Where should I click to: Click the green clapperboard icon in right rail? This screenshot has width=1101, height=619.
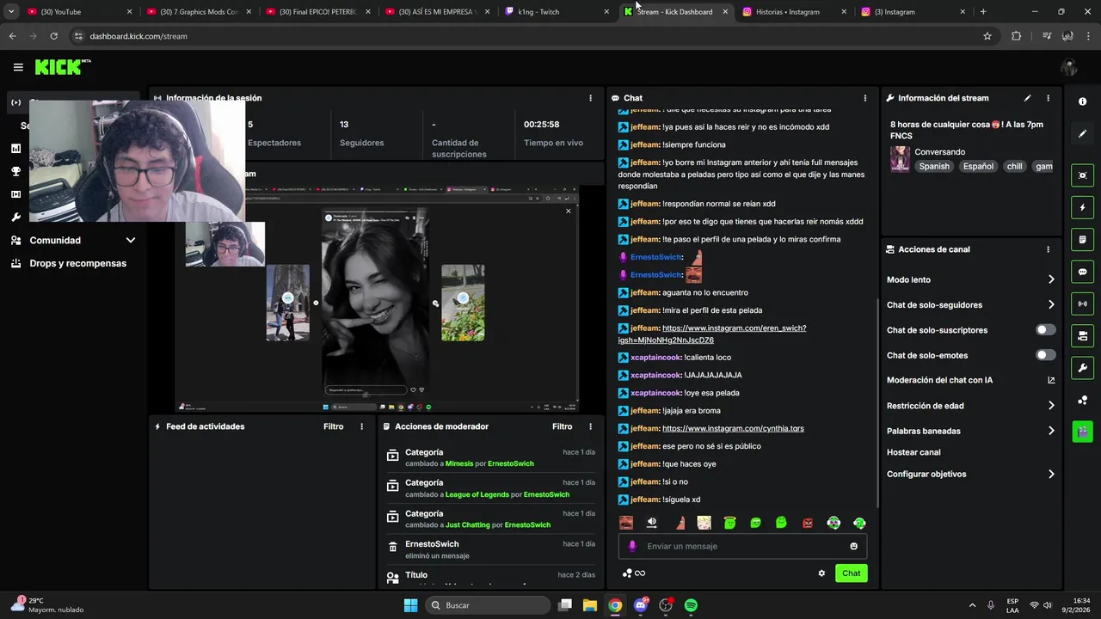coord(1082,432)
